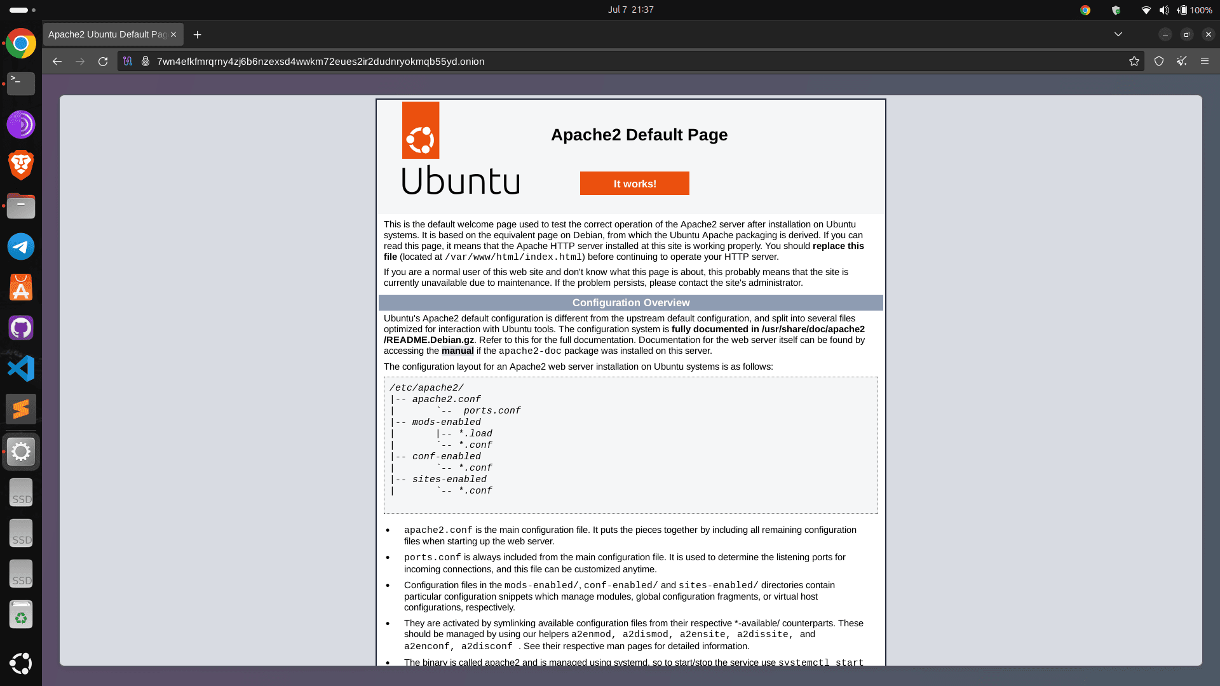Open the battery 100% indicator
The width and height of the screenshot is (1220, 686).
1195,10
